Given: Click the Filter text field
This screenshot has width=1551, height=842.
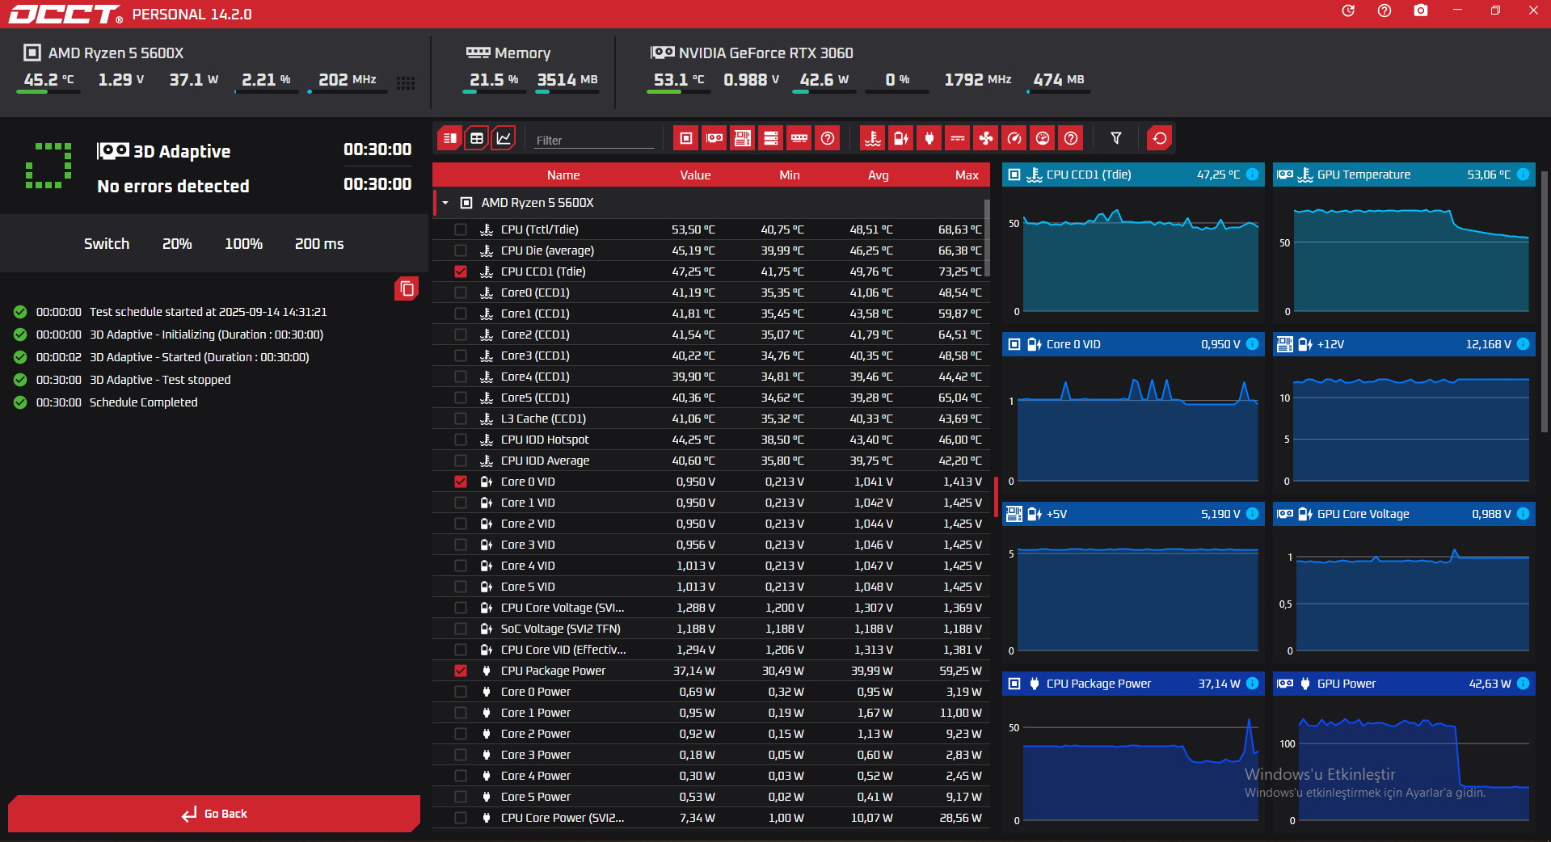Looking at the screenshot, I should click(594, 140).
